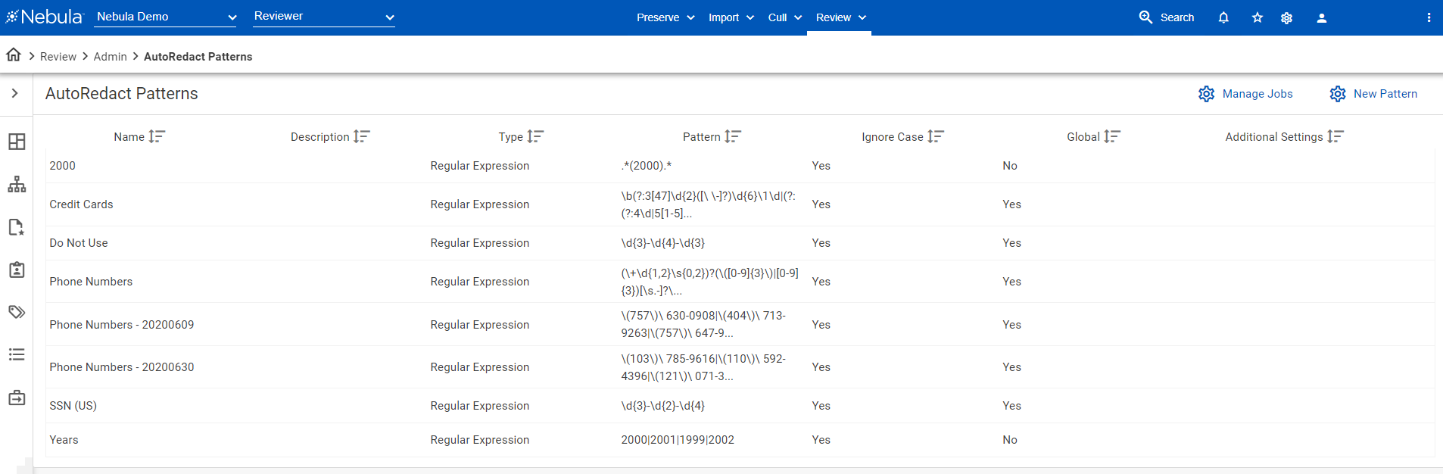Open the Preserve menu
Viewport: 1443px width, 474px height.
[x=665, y=17]
